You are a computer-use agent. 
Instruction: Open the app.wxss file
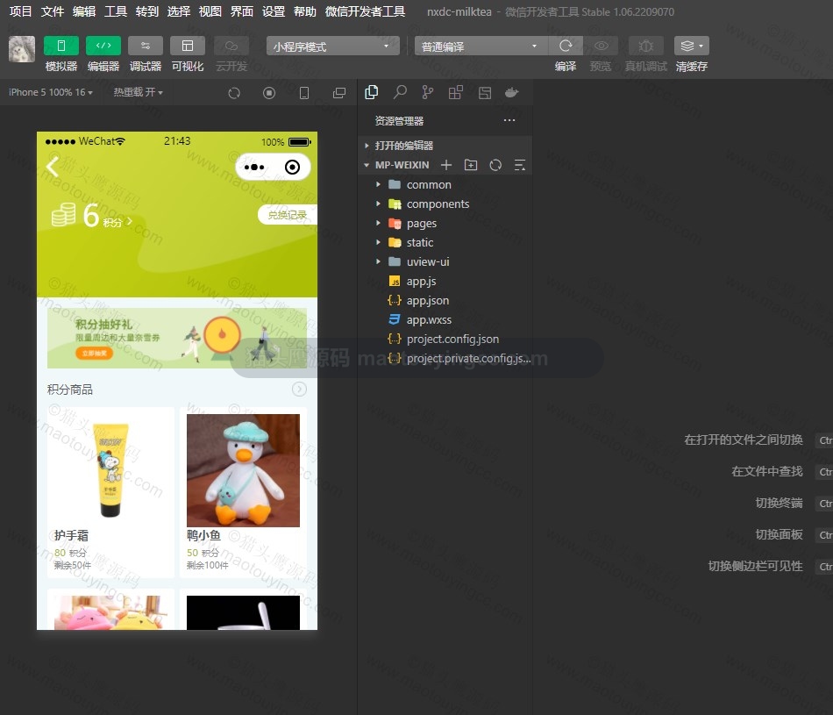(445, 319)
